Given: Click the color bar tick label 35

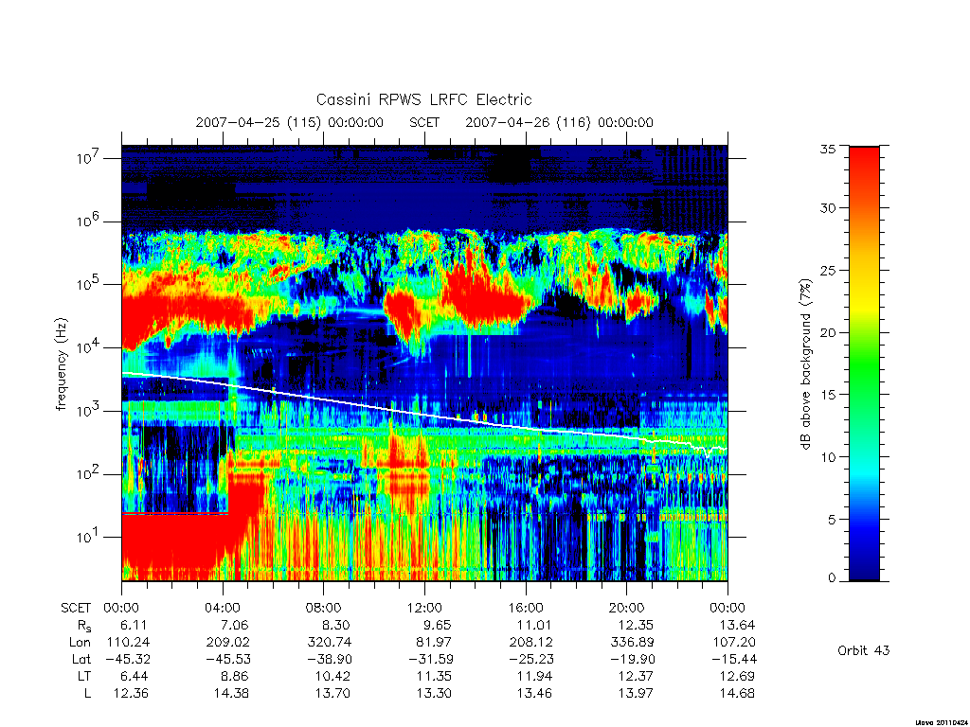Looking at the screenshot, I should point(827,149).
